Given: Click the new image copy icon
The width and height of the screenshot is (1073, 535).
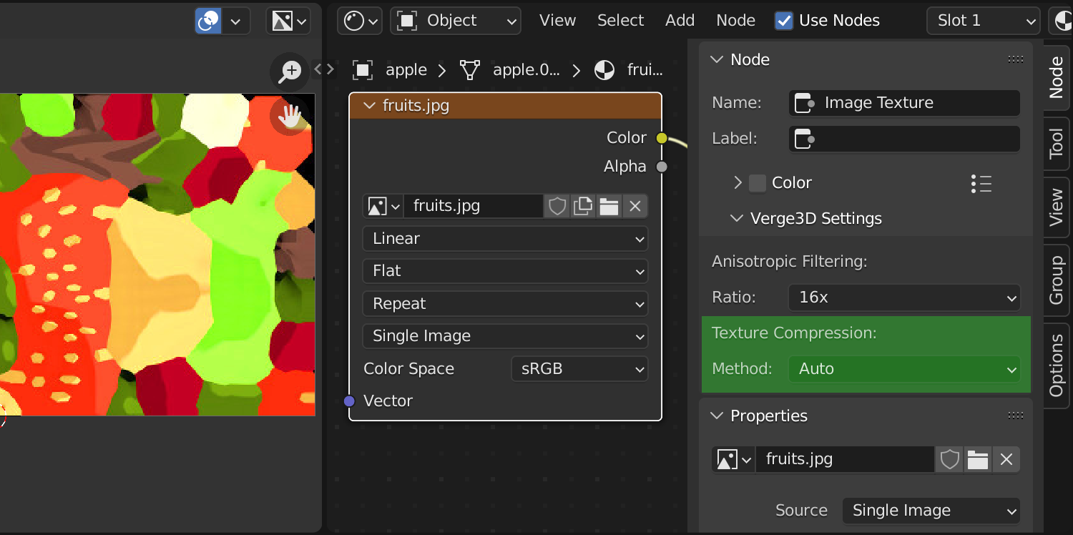Looking at the screenshot, I should (583, 206).
